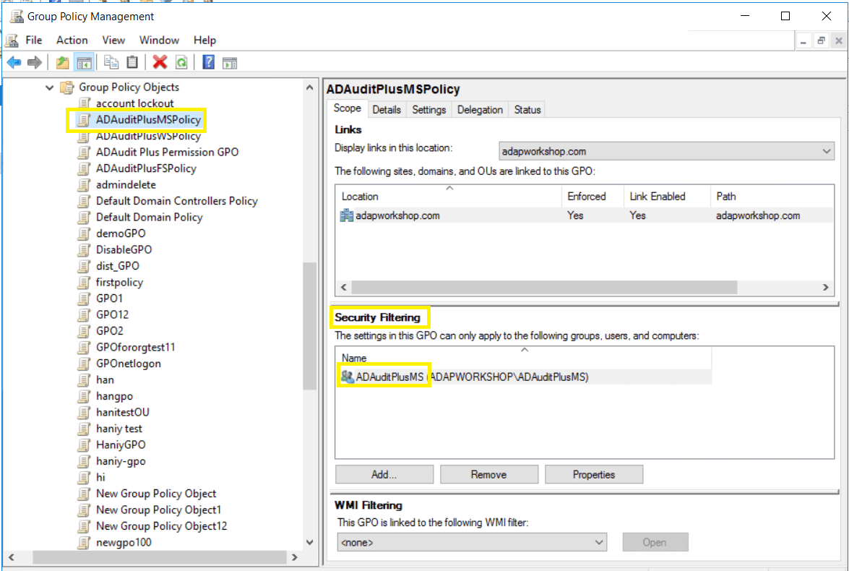
Task: Click the Back arrow toolbar icon
Action: 14,63
